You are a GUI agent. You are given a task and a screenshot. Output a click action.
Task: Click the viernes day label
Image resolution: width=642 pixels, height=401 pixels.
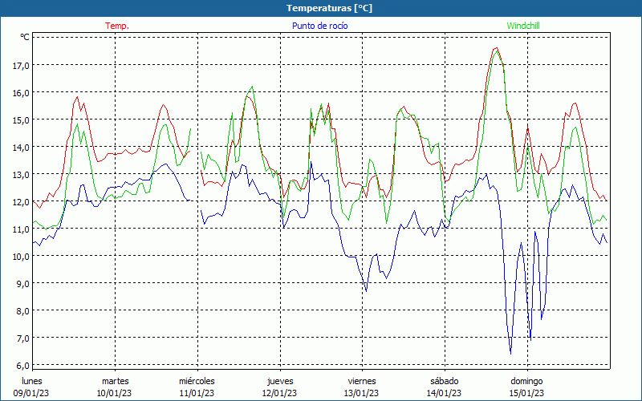362,381
